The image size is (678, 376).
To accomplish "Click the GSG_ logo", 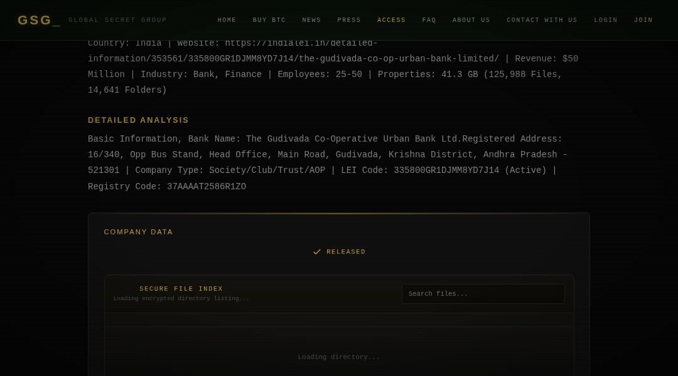I will (x=39, y=20).
